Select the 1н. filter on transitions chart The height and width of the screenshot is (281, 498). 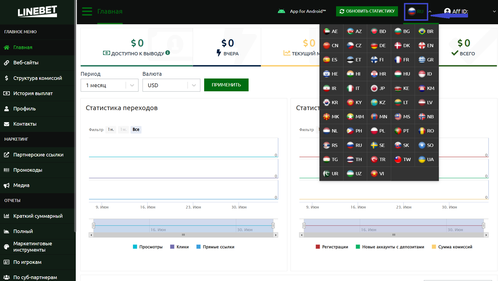[111, 129]
